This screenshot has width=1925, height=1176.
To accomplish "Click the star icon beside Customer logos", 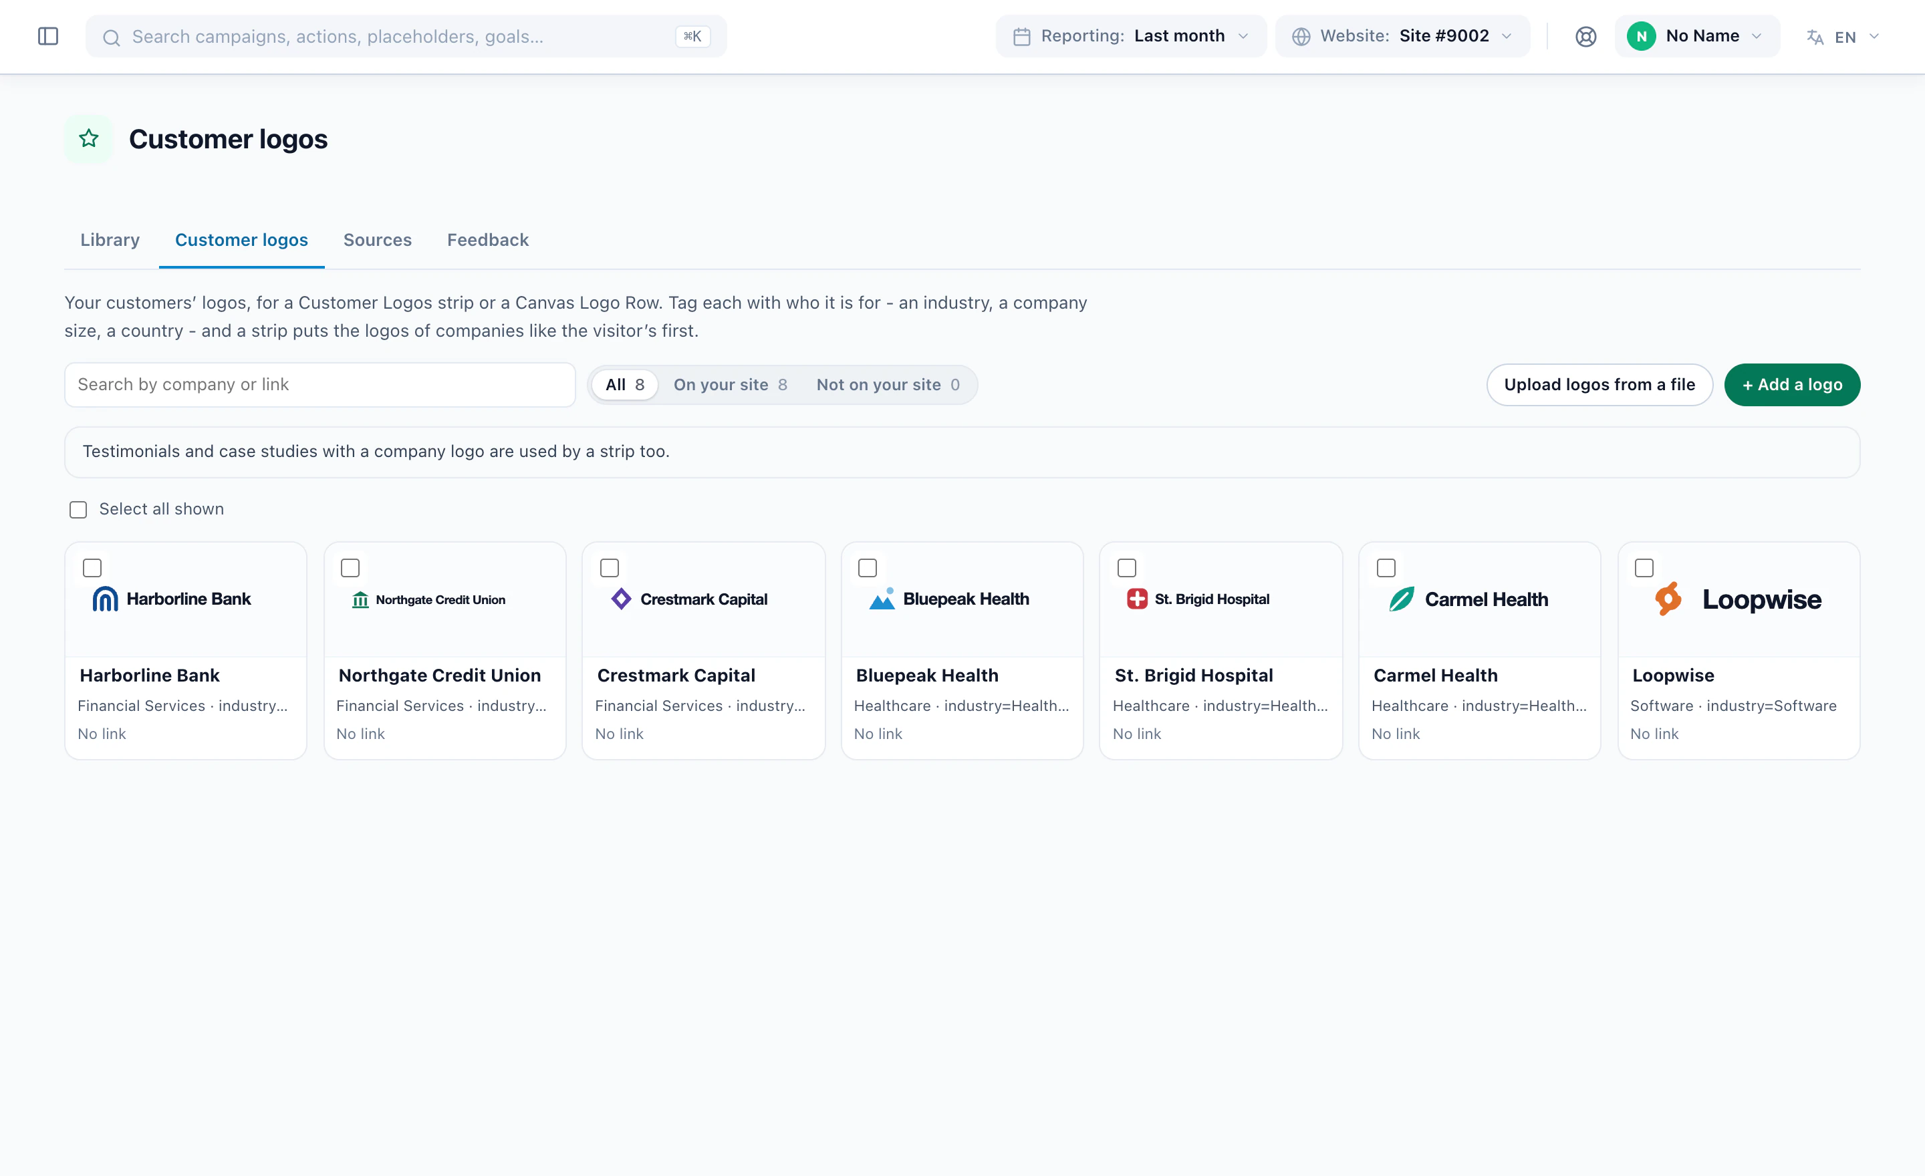I will [88, 139].
